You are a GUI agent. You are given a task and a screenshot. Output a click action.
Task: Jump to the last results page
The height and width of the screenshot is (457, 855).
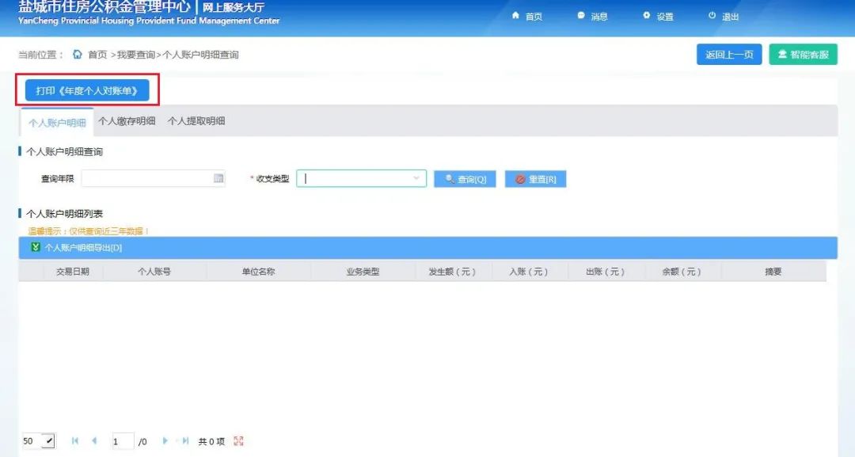185,441
